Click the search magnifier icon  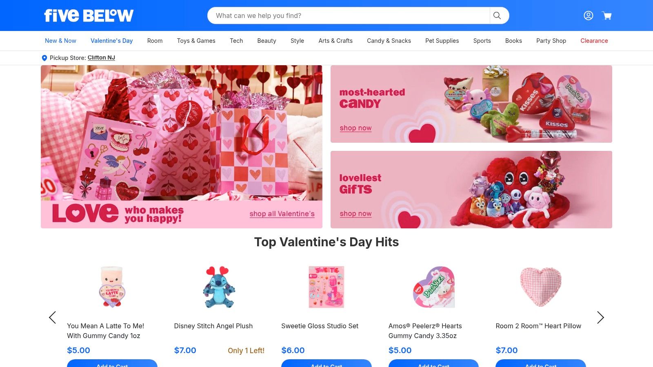(497, 15)
